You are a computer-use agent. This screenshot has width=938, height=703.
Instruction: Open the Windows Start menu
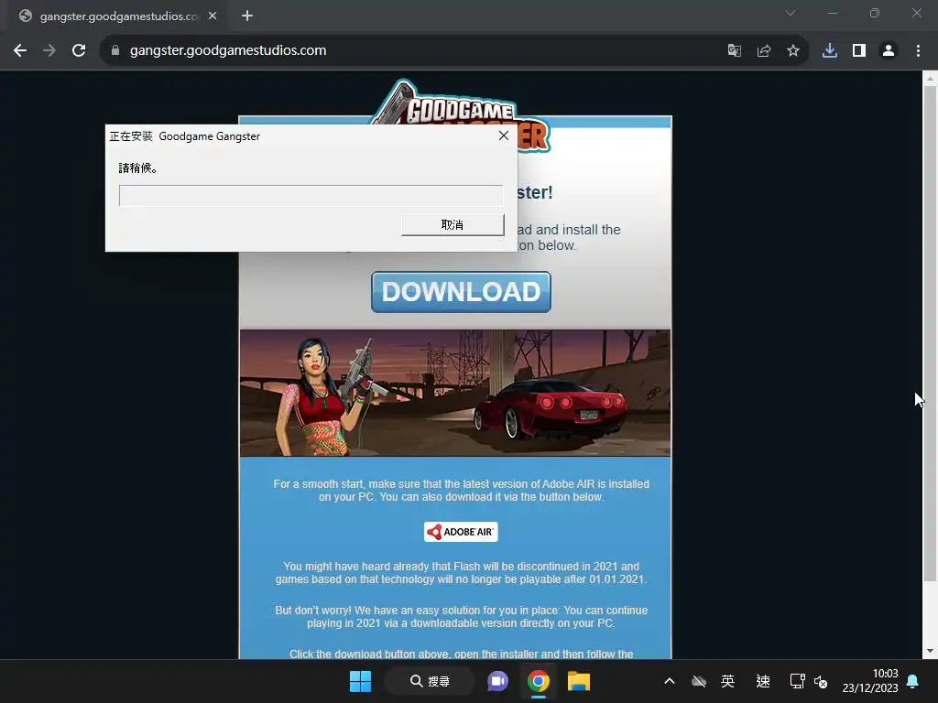(360, 681)
